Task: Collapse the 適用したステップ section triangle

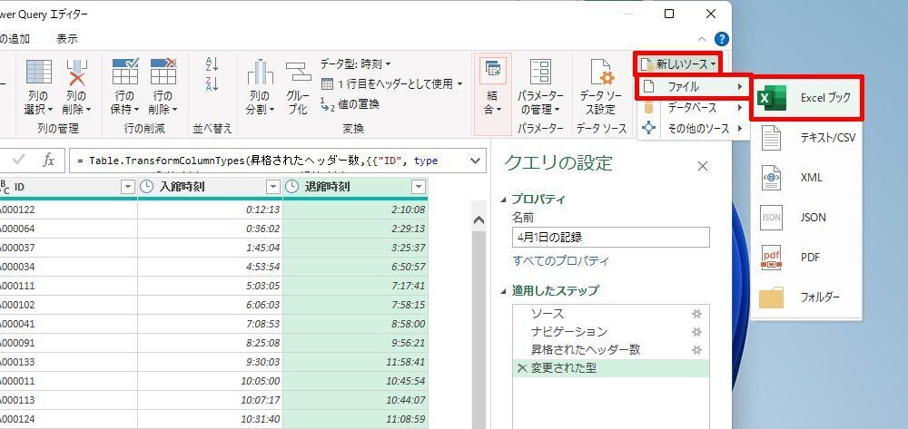Action: point(503,291)
